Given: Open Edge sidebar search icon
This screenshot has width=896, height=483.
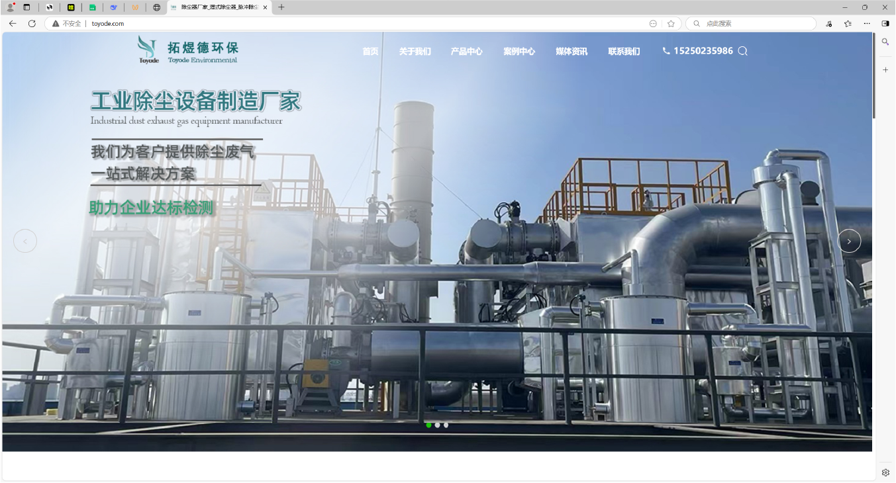Looking at the screenshot, I should point(885,42).
